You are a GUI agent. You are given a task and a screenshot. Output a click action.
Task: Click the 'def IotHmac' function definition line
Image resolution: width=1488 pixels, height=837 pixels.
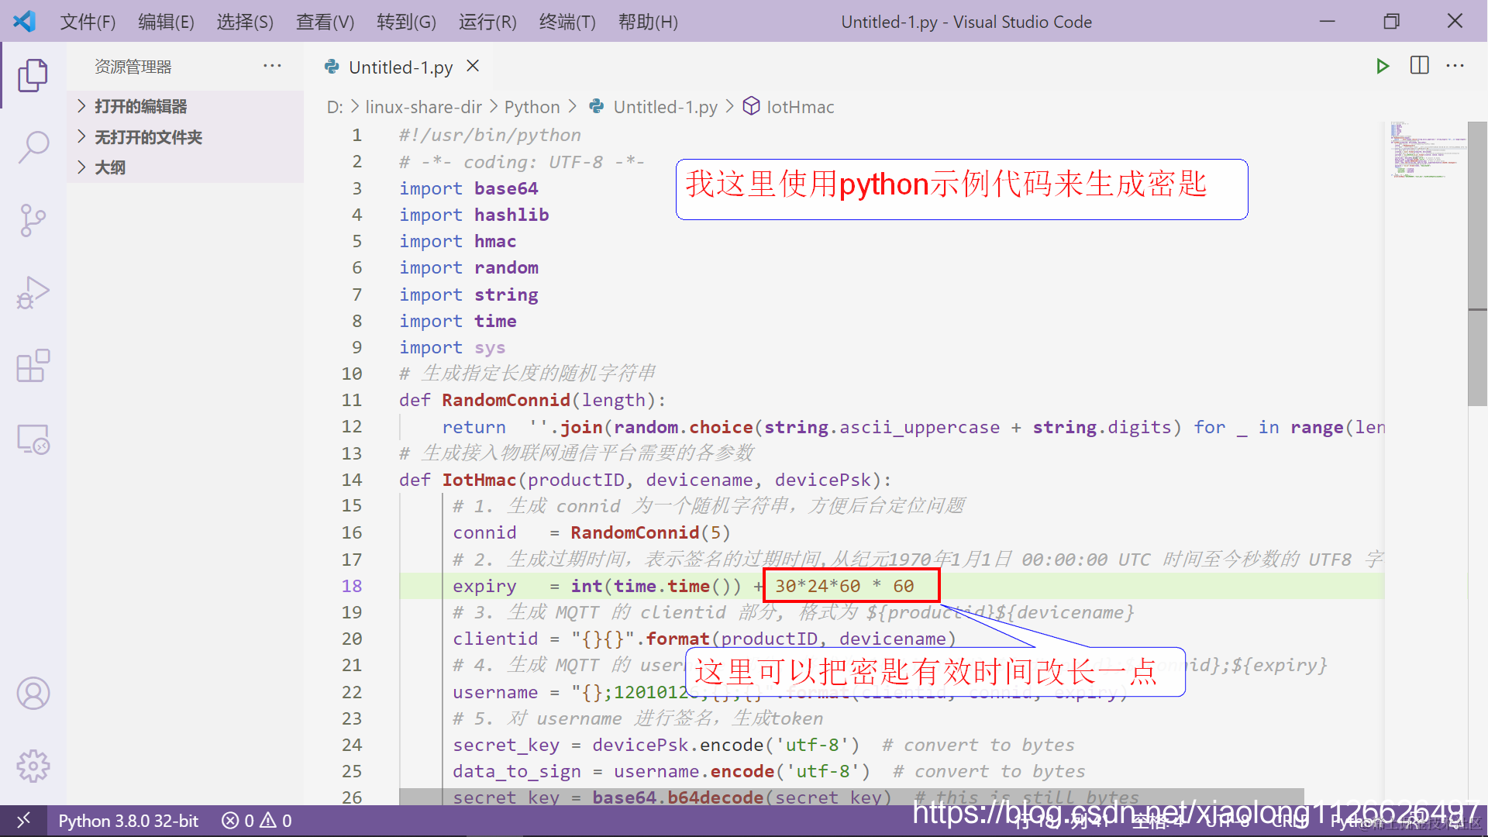pos(645,480)
